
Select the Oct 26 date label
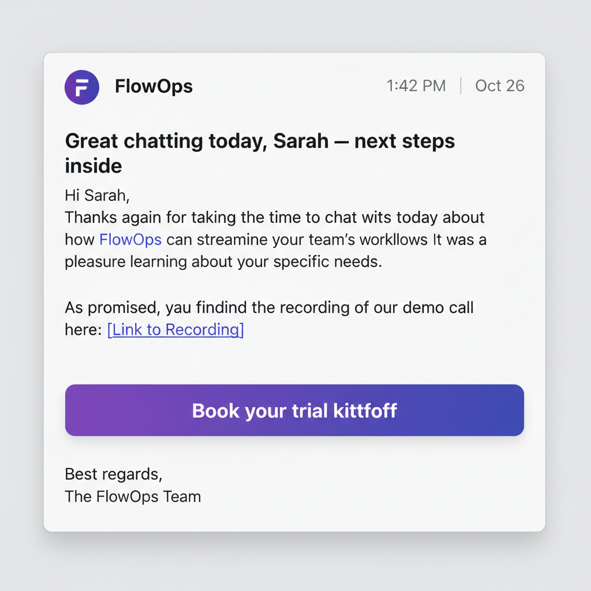point(500,85)
